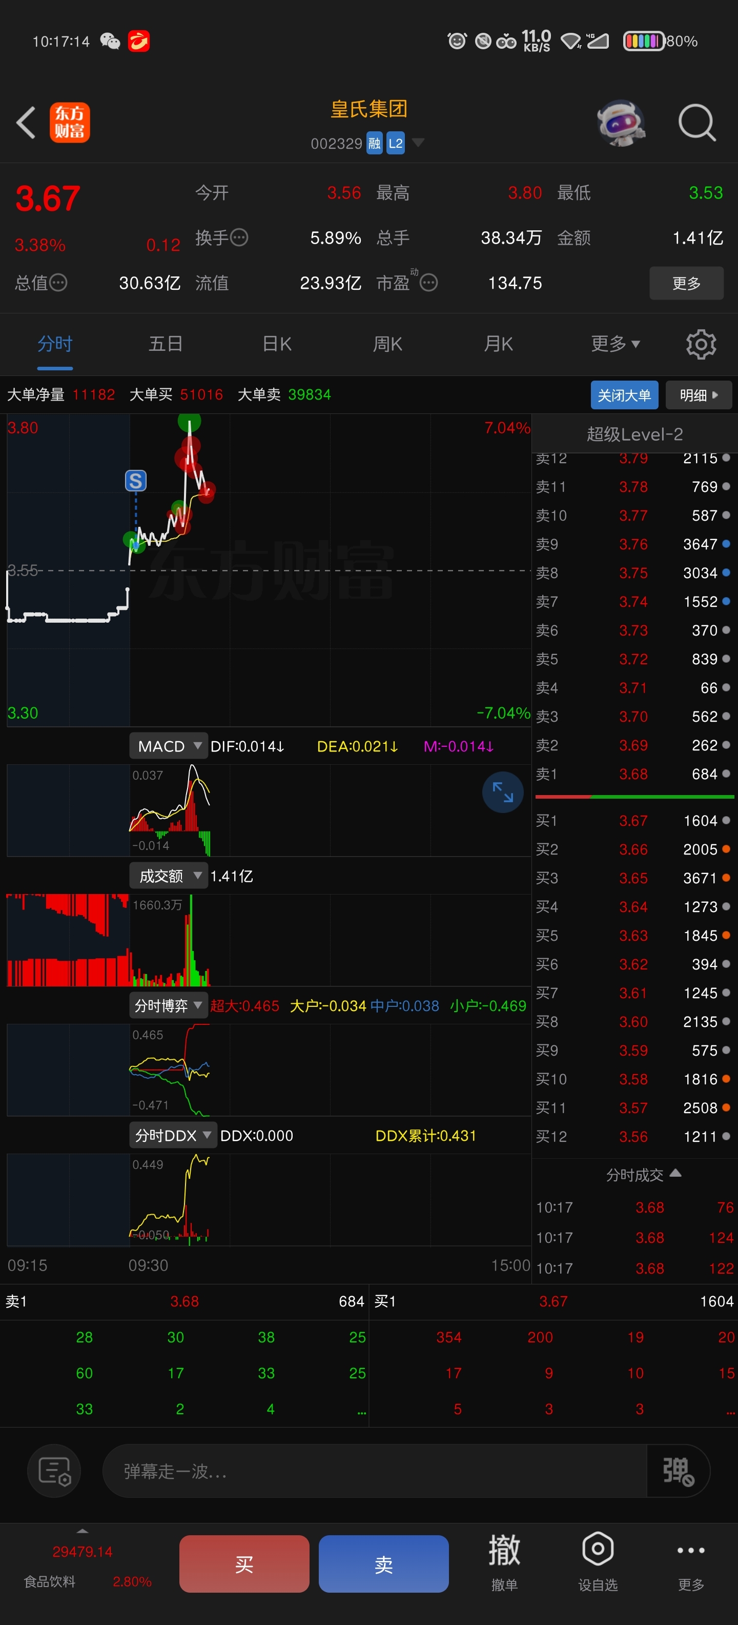Screen dimensions: 738x1625
Task: Select 超级Level-2 header
Action: pyautogui.click(x=634, y=434)
